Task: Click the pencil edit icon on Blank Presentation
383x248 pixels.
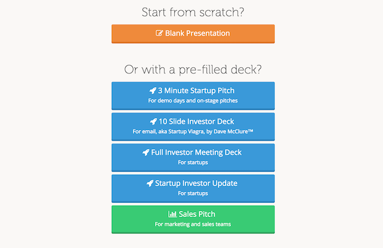Action: coord(159,33)
